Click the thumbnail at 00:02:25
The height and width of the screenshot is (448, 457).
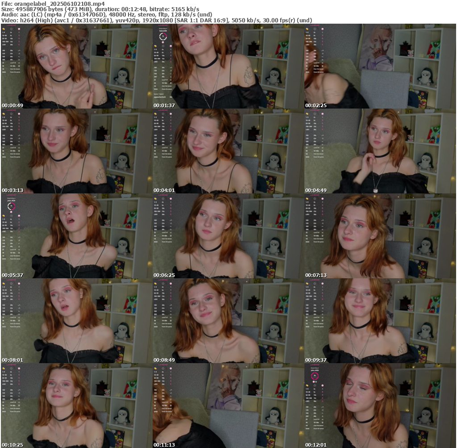(x=380, y=66)
